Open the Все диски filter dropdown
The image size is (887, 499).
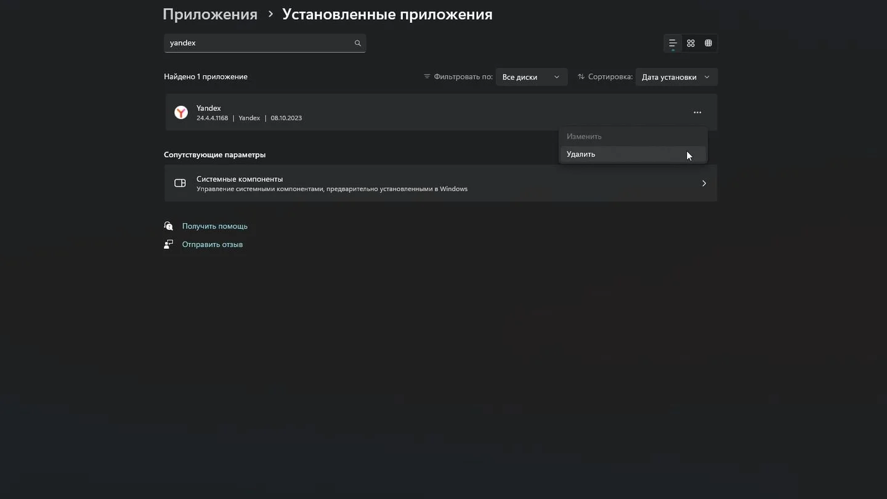click(x=532, y=77)
